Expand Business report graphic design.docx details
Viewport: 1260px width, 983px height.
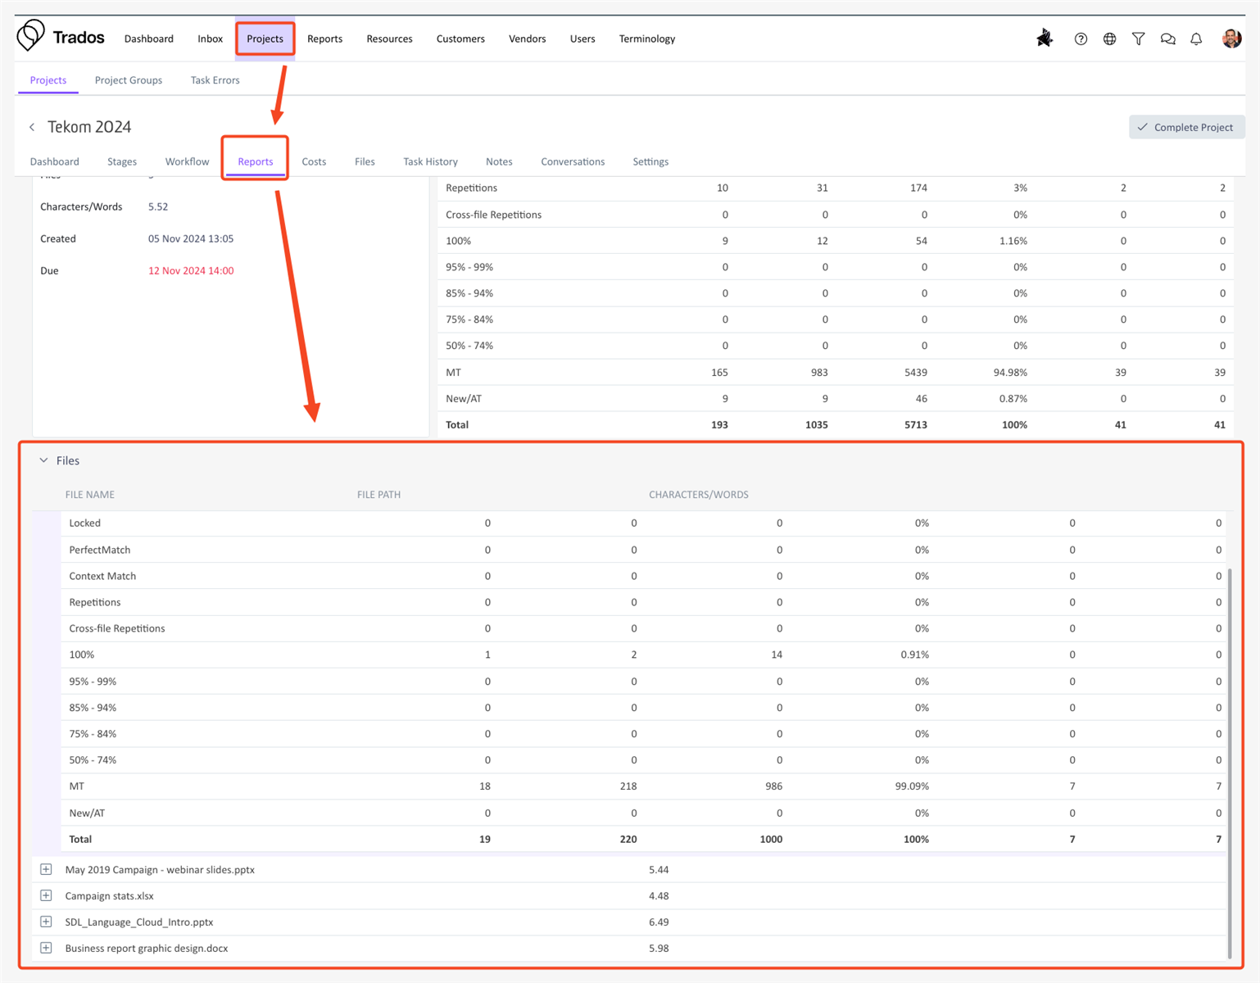[46, 948]
